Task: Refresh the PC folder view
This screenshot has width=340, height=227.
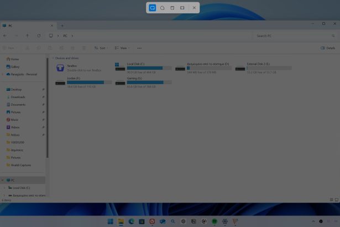Action: 39,35
